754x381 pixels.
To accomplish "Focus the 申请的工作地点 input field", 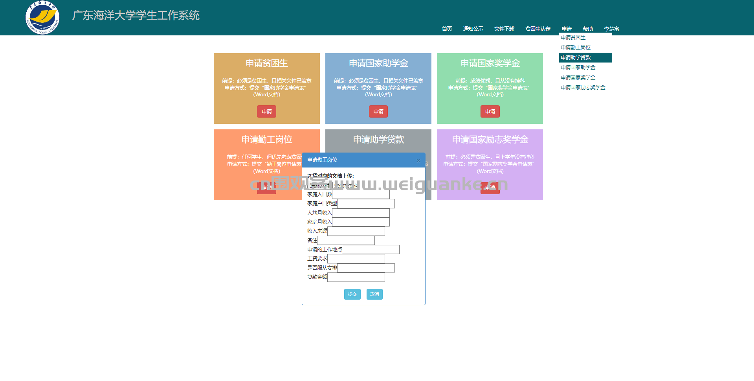I will click(371, 249).
